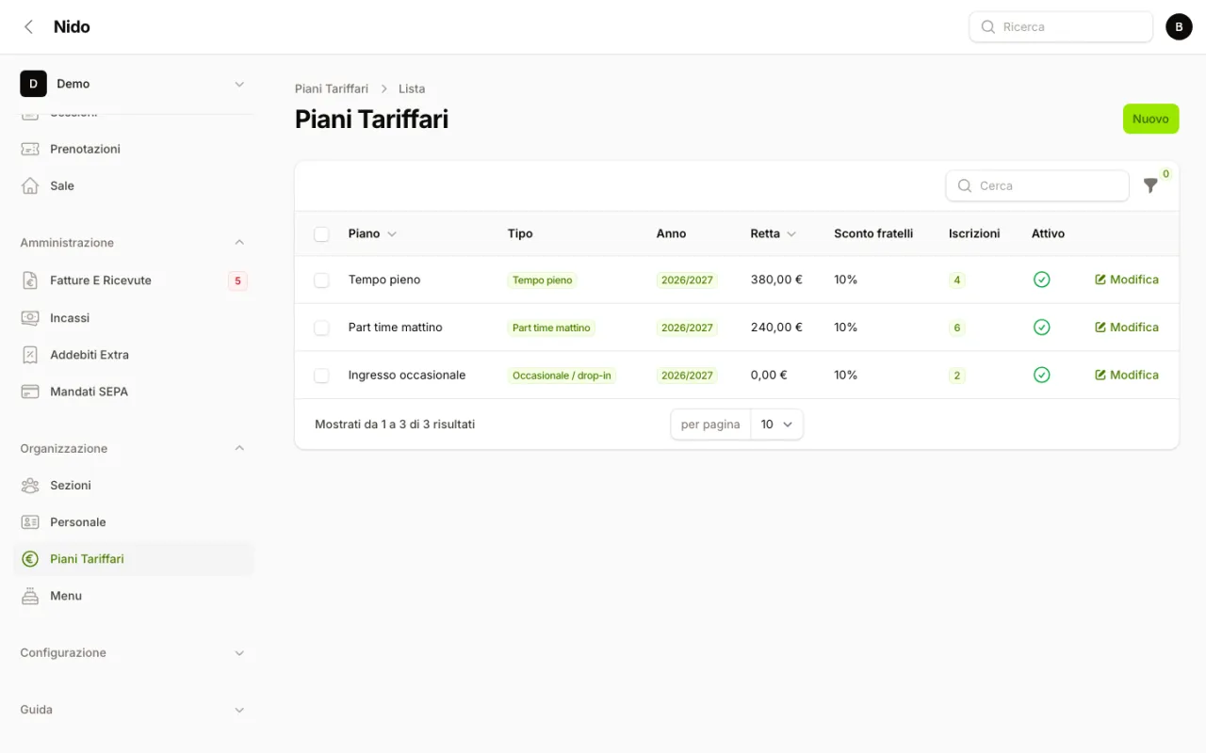Screen dimensions: 1206x753
Task: Expand the Guida section
Action: click(133, 710)
